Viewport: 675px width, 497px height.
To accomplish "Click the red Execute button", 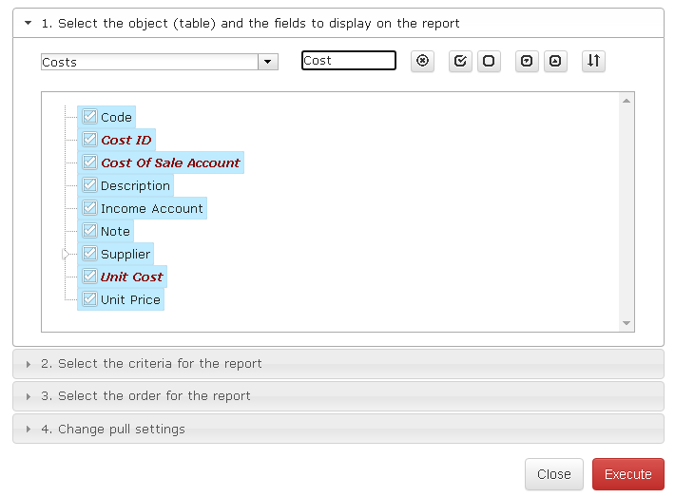I will point(628,474).
